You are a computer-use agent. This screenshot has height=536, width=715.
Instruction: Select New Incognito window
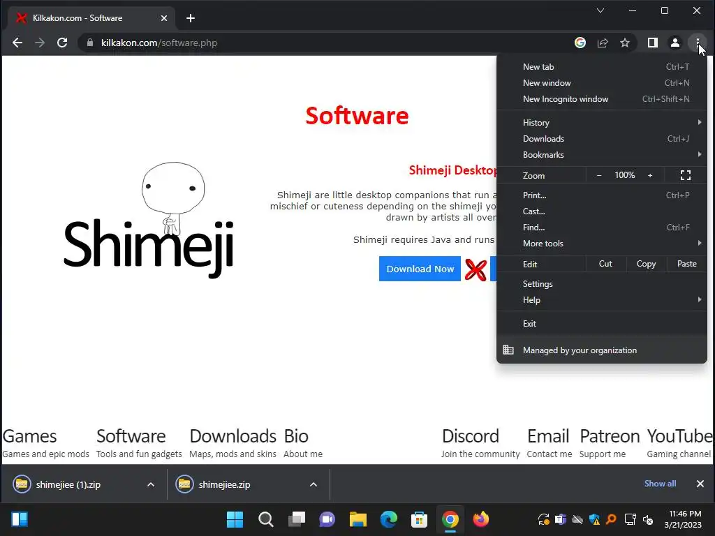click(x=602, y=99)
